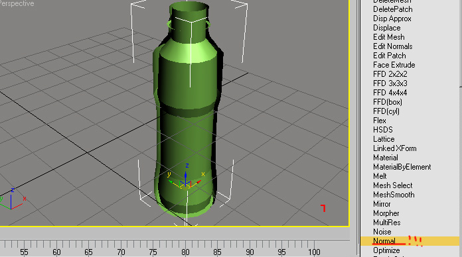Image resolution: width=462 pixels, height=257 pixels.
Task: Click frame 100 on the time ruler
Action: 314,252
